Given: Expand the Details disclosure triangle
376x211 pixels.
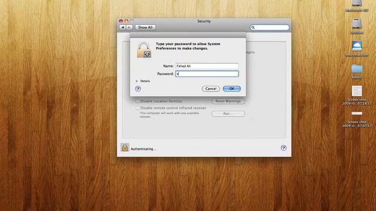Looking at the screenshot, I should pyautogui.click(x=137, y=81).
